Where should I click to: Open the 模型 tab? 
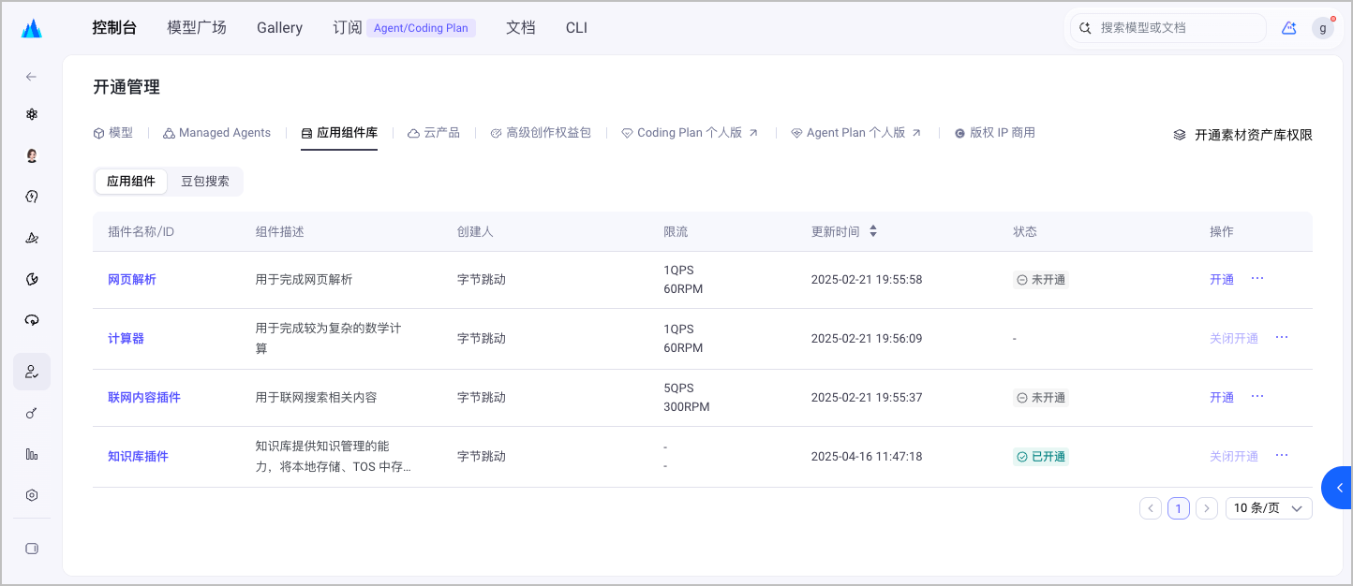[113, 133]
